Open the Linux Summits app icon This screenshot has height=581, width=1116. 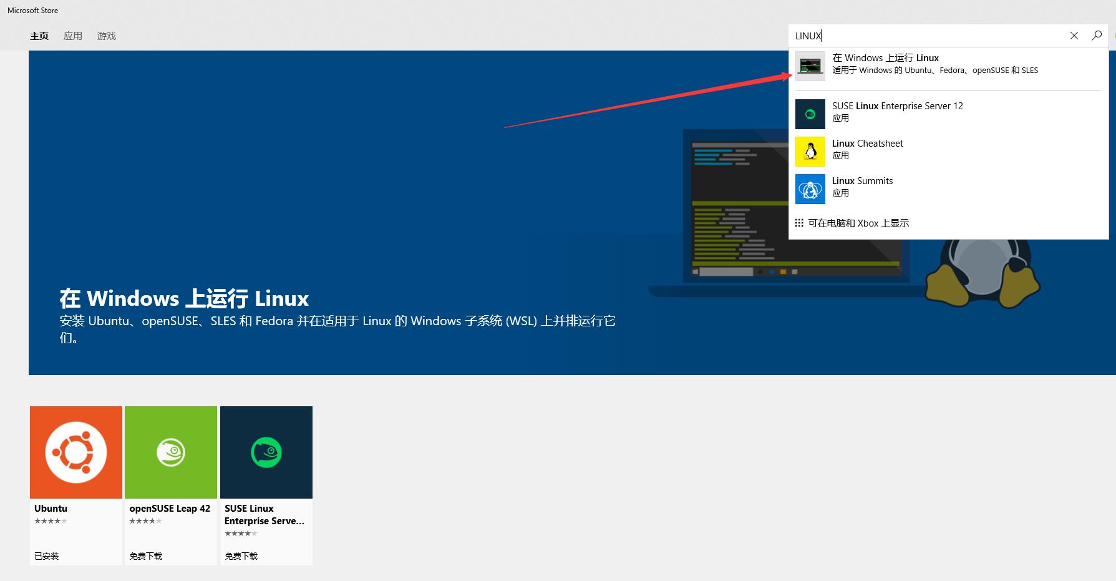810,189
